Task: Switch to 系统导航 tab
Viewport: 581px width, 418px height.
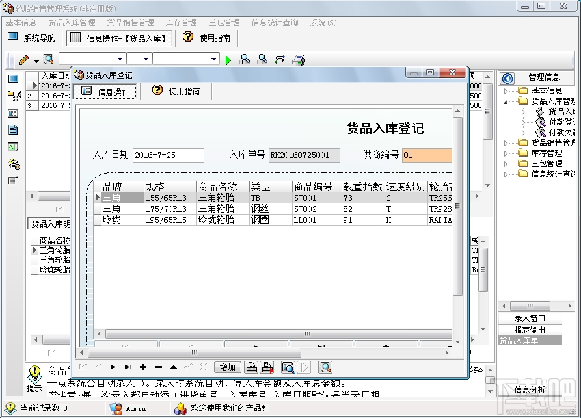Action: (x=32, y=38)
